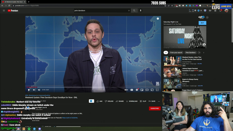Go to YouTube Premium home logo
Viewport: 233px width, 131px height.
(13, 11)
